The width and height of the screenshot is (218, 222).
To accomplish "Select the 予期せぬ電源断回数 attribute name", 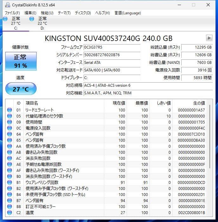I will click(x=43, y=165).
